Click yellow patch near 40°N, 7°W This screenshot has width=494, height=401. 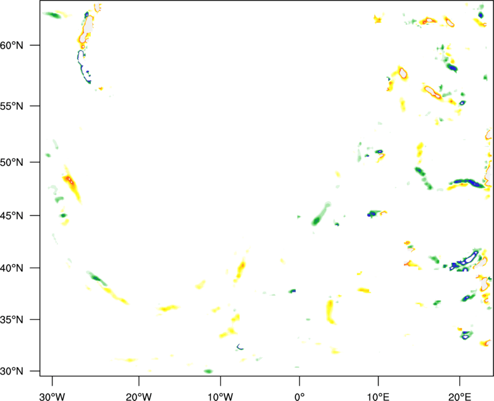point(240,269)
